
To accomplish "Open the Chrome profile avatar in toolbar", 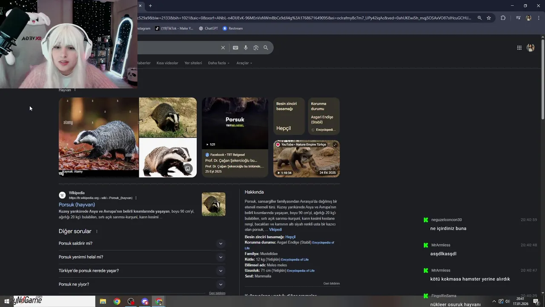I will coord(528,18).
